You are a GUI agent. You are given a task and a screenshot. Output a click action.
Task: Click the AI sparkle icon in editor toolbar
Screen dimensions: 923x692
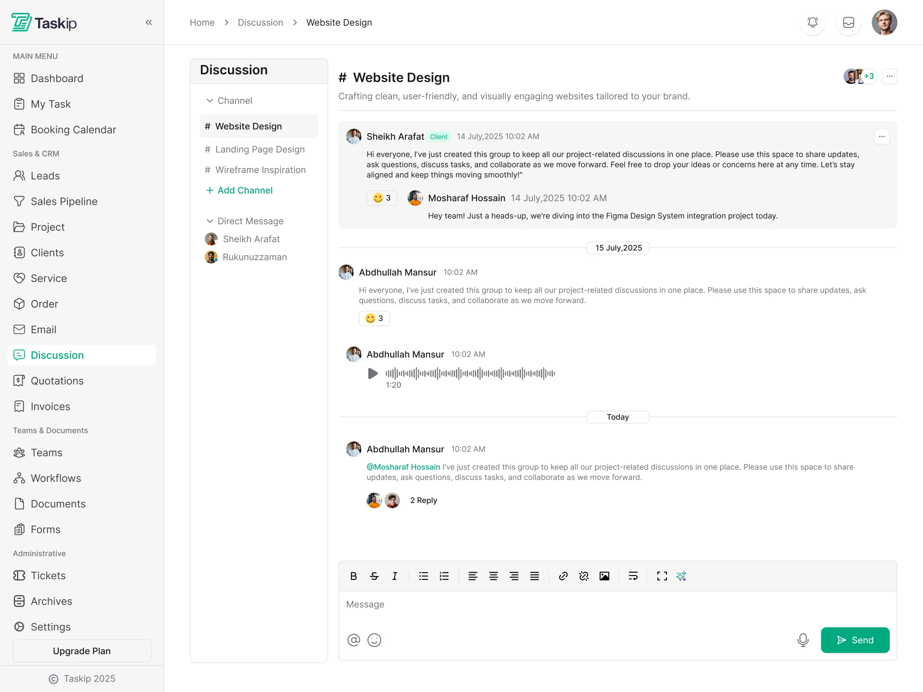tap(681, 576)
